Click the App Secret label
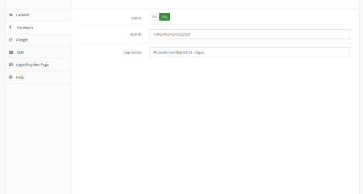The width and height of the screenshot is (363, 194). (132, 53)
